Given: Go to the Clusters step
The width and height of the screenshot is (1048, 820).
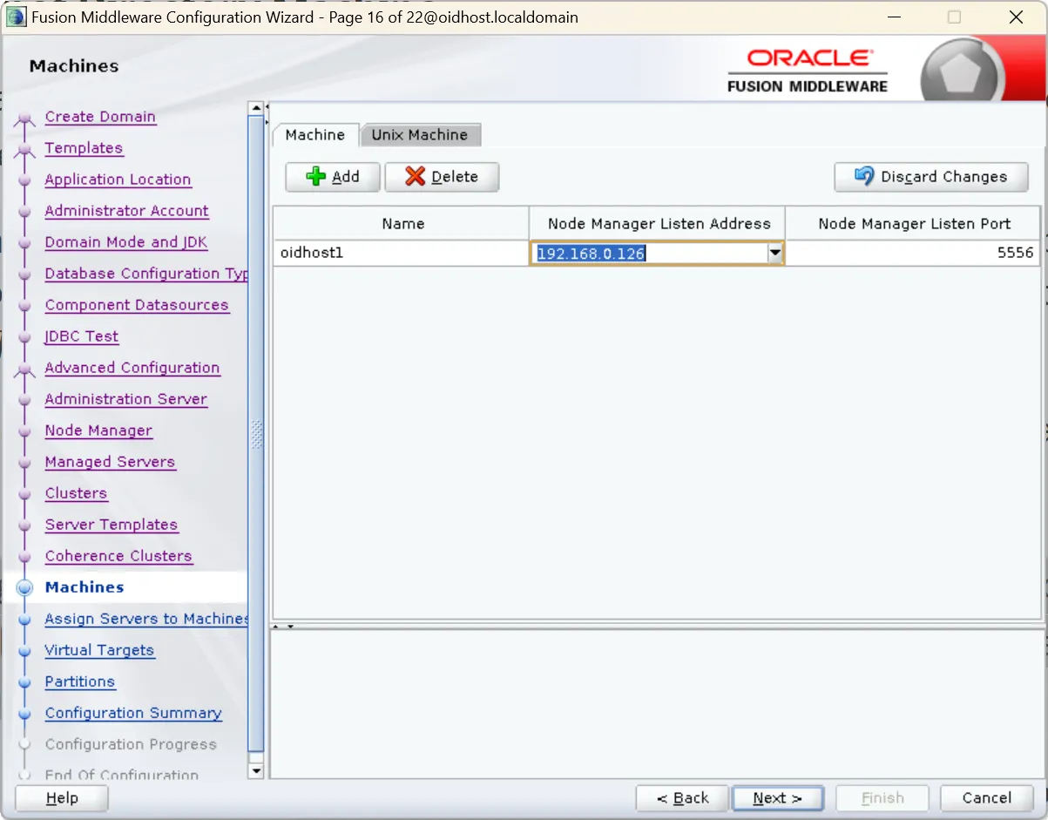Looking at the screenshot, I should click(76, 493).
